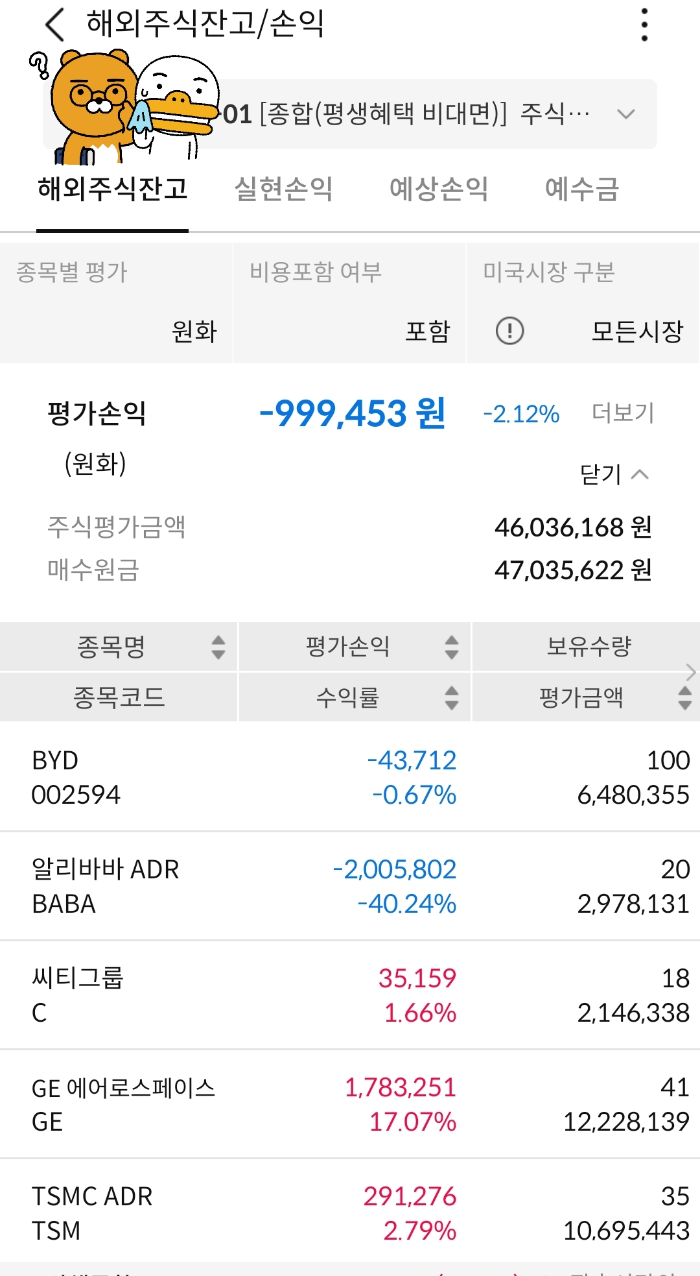This screenshot has height=1276, width=700.
Task: Open the GE 에어로스페이스 holding row
Action: pyautogui.click(x=350, y=1103)
